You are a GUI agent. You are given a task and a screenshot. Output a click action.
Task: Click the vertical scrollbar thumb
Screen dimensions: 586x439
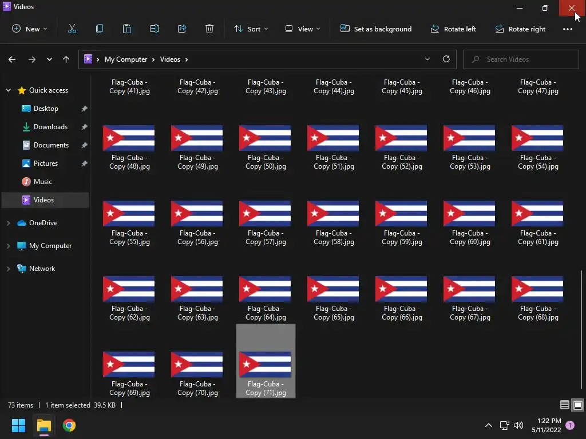click(x=581, y=330)
